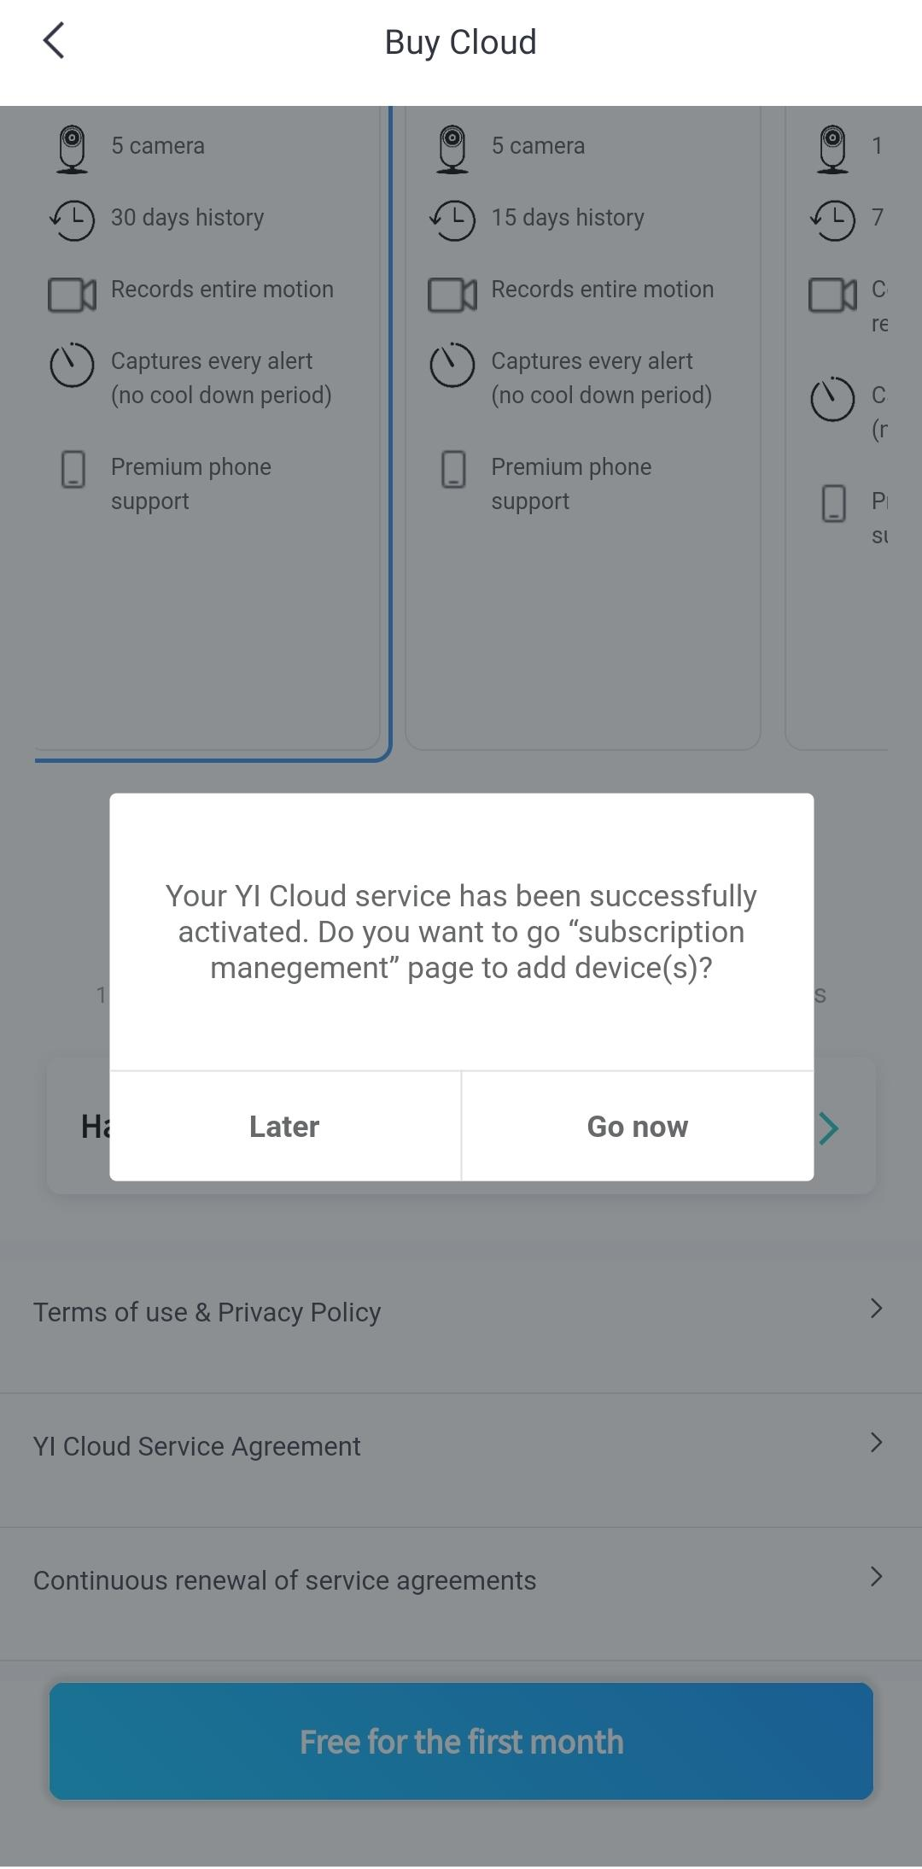This screenshot has width=922, height=1869.
Task: Click history clock icon beside 15 days history
Action: point(452,220)
